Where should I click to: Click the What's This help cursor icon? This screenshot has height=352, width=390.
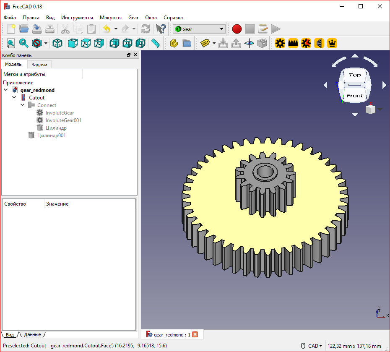160,29
